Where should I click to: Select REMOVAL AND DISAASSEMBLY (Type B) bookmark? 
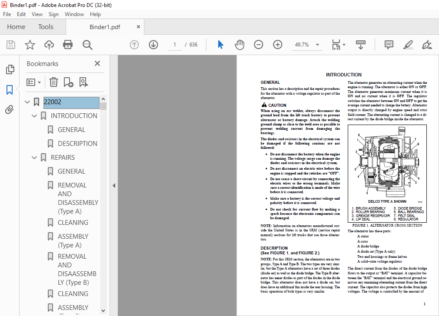77,269
